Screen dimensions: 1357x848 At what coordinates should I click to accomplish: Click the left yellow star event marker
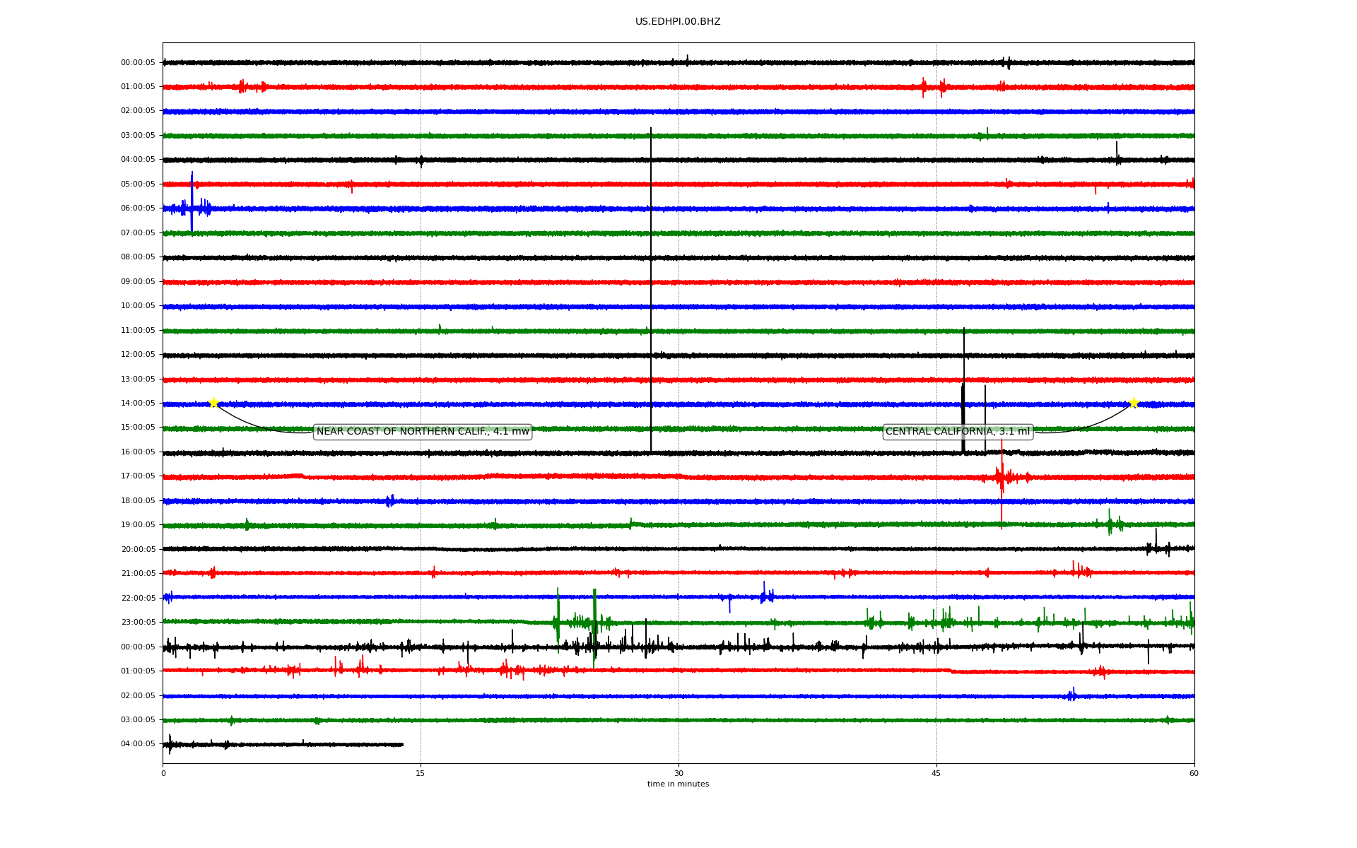[x=213, y=403]
